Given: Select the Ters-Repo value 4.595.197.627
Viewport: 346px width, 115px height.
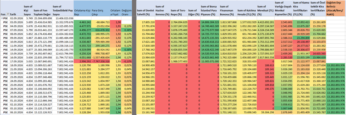Looking at the screenshot, I should coord(179,46).
